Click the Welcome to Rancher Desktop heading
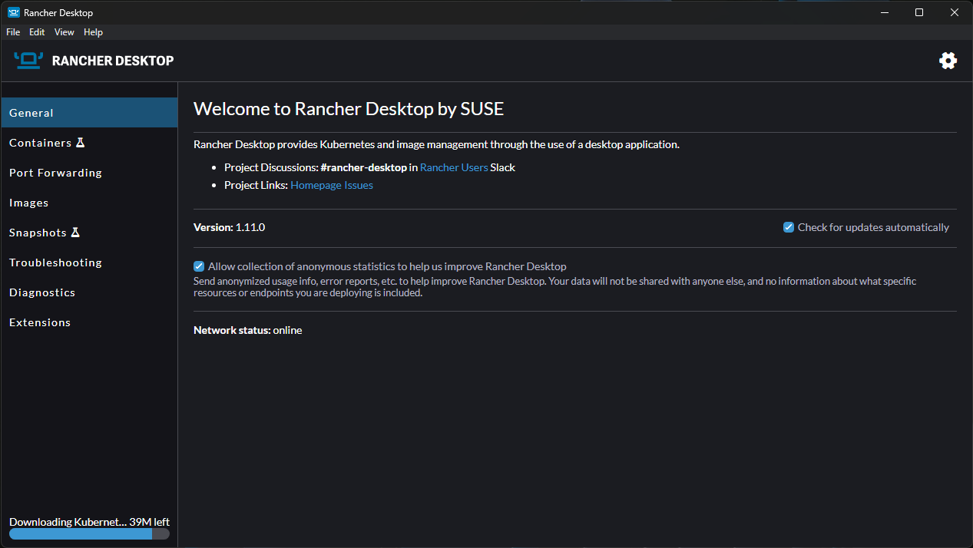The image size is (973, 548). pos(349,109)
